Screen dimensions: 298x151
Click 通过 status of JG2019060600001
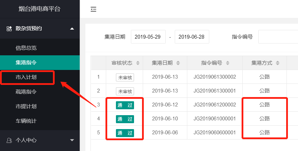click(x=125, y=133)
